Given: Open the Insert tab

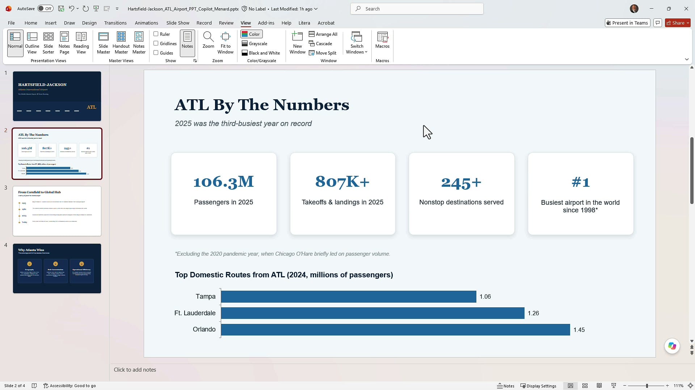Looking at the screenshot, I should pos(50,23).
